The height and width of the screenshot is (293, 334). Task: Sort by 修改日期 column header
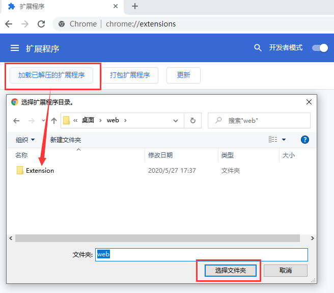click(x=160, y=155)
